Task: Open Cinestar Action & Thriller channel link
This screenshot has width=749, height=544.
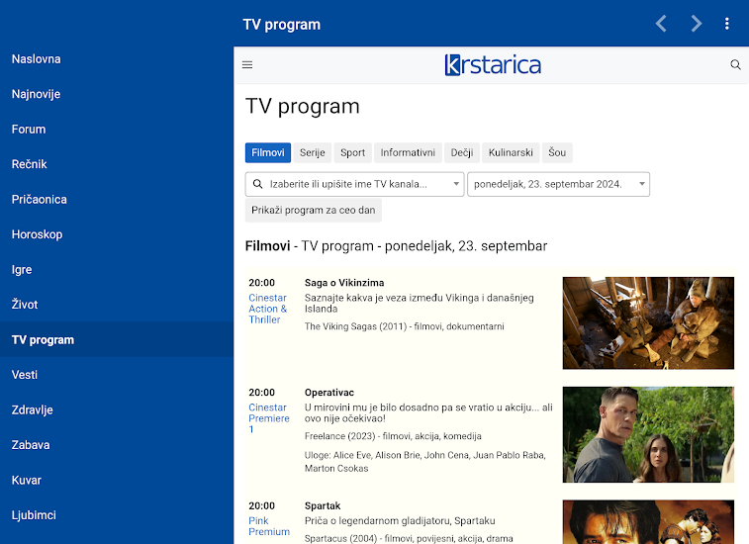Action: (x=267, y=309)
